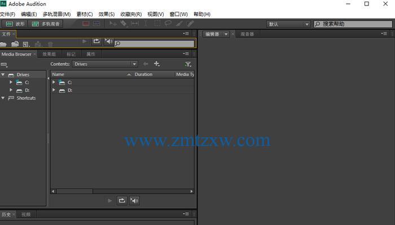Open the Files panel options menu
This screenshot has height=225, width=395.
point(186,33)
